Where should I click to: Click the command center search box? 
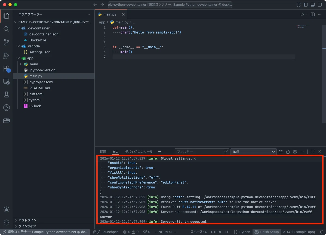pos(170,5)
